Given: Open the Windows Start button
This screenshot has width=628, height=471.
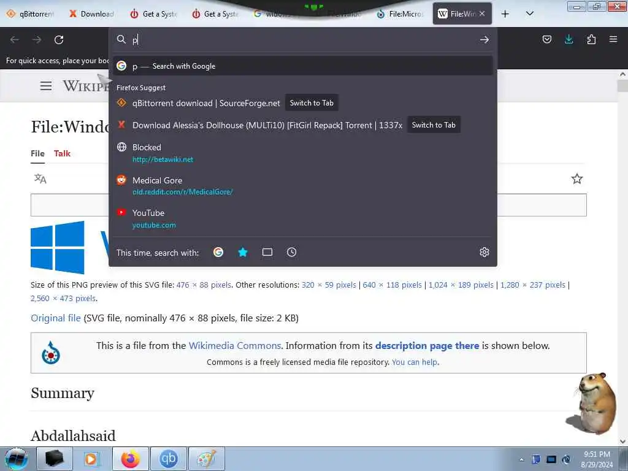Looking at the screenshot, I should coord(17,459).
